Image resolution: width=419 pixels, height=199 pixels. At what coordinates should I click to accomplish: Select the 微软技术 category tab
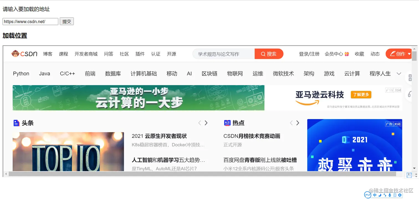(283, 74)
